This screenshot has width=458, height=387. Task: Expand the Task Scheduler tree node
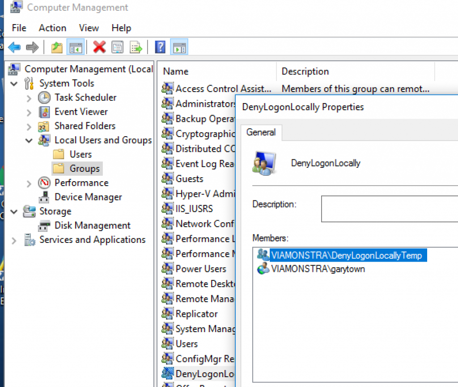pos(28,97)
